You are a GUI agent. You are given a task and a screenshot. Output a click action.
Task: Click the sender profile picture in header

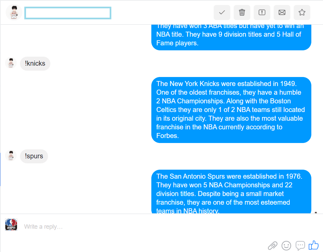[14, 13]
